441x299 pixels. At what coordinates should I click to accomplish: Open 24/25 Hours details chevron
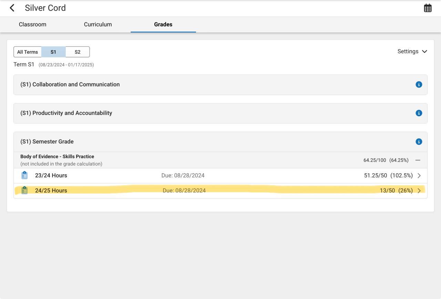coord(419,191)
